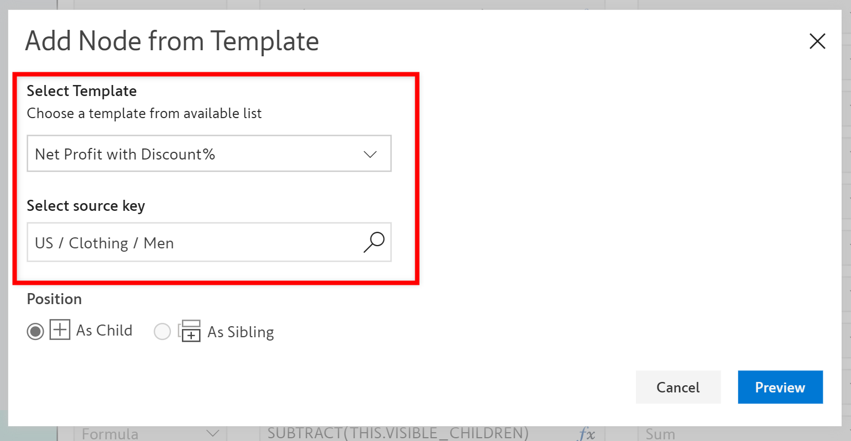This screenshot has height=441, width=851.
Task: Select the As Sibling radio button
Action: pyautogui.click(x=162, y=332)
